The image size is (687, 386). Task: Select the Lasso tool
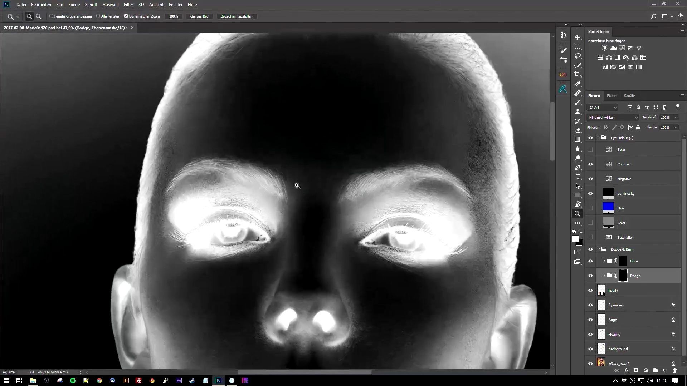[x=578, y=56]
